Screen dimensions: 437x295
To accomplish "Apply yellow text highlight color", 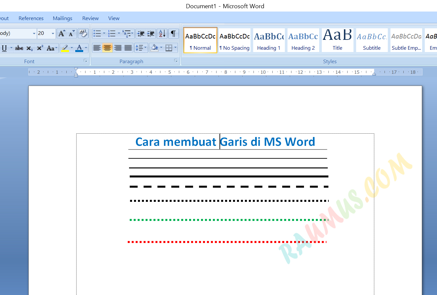I will 65,48.
